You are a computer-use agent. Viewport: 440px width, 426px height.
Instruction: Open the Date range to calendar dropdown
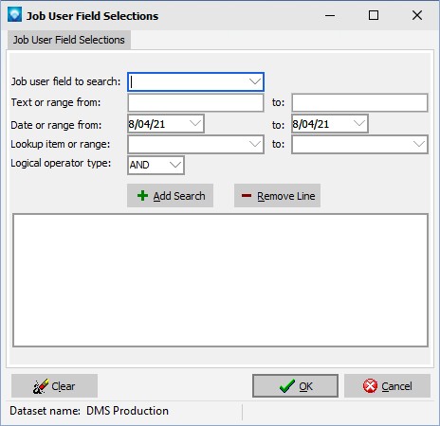[x=359, y=123]
